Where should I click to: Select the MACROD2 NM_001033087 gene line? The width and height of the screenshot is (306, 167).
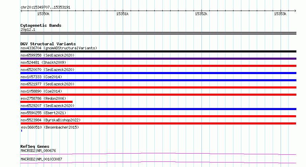(158, 162)
